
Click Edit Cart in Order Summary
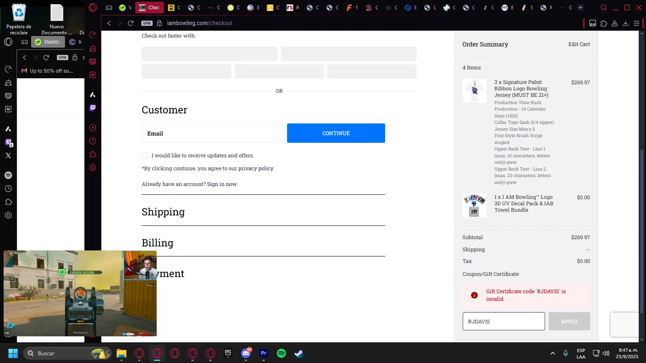click(579, 44)
